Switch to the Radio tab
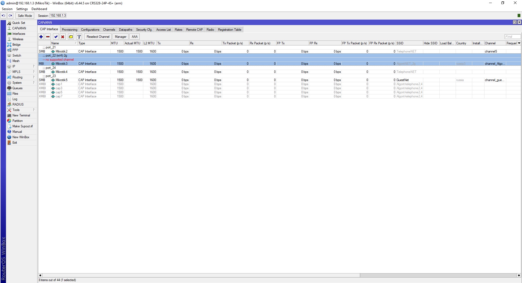522x283 pixels. coord(210,30)
